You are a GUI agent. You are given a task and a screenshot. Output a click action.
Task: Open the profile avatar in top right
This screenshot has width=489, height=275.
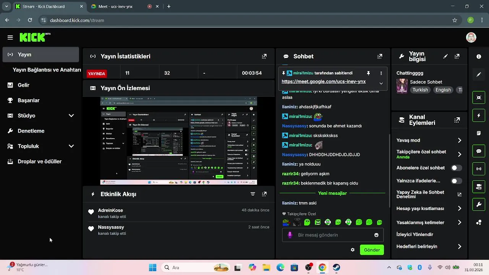(471, 37)
